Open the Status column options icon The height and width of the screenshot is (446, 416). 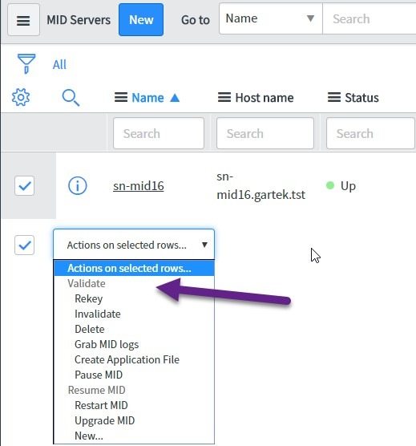pos(334,98)
